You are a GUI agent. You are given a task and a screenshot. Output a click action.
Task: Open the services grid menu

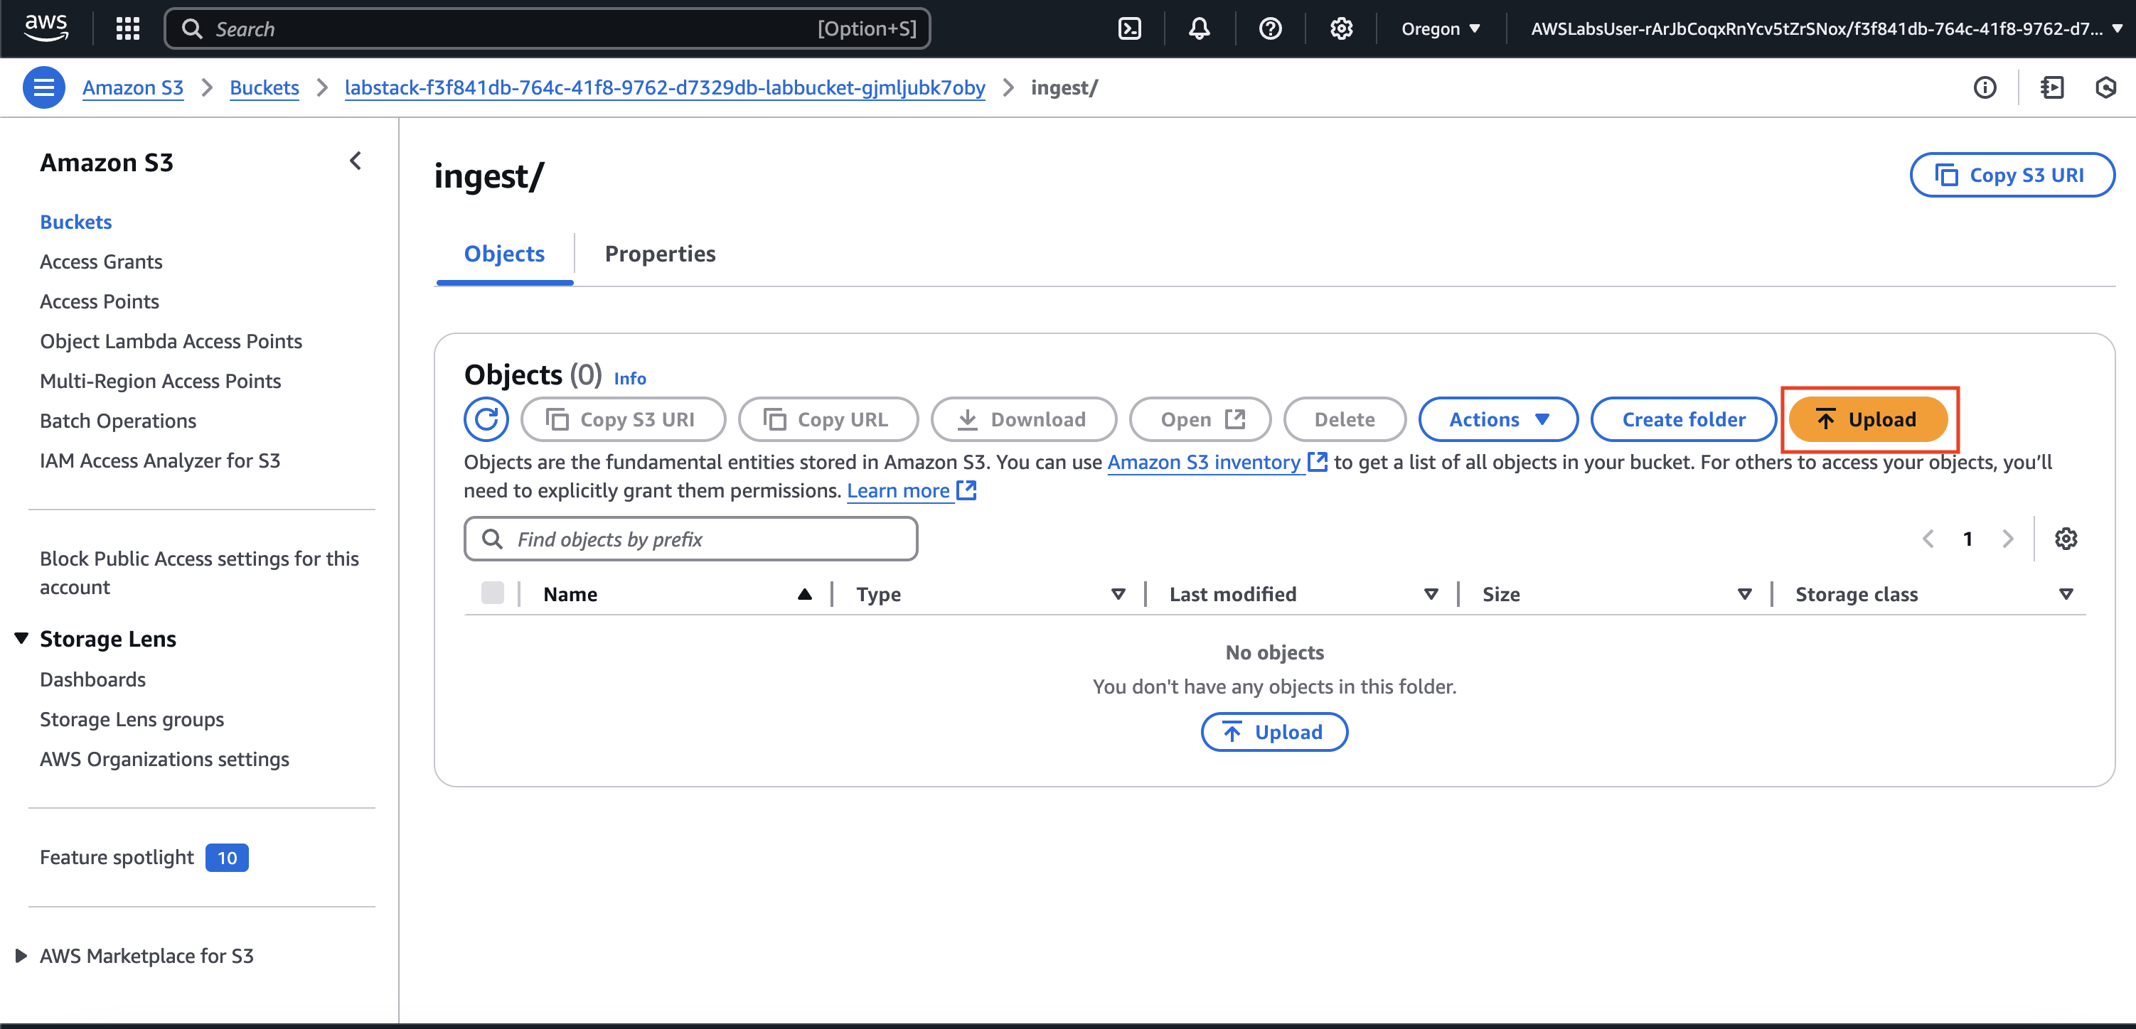128,29
